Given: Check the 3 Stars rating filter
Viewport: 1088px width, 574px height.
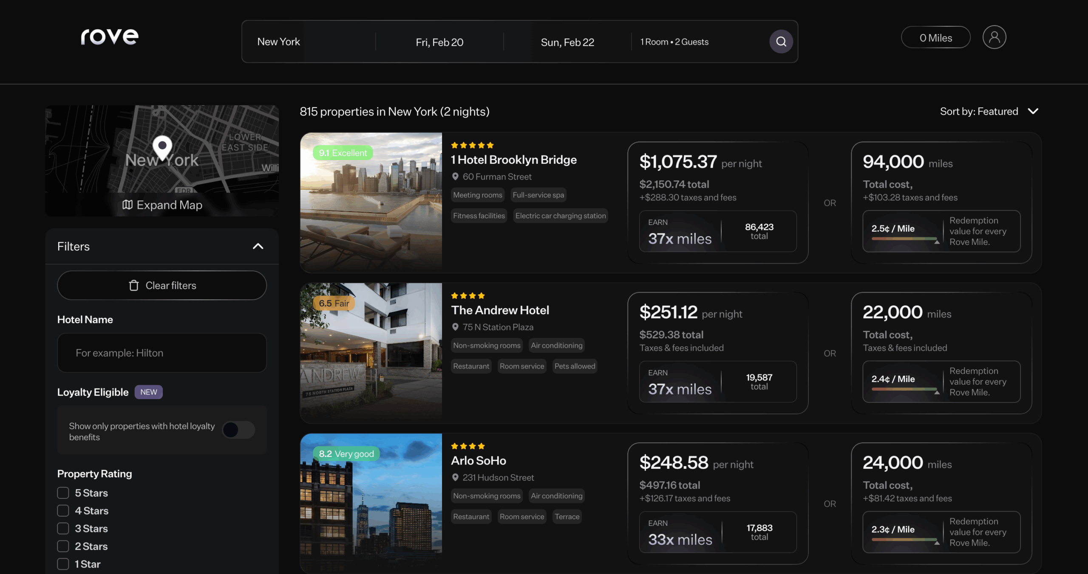Looking at the screenshot, I should (63, 529).
